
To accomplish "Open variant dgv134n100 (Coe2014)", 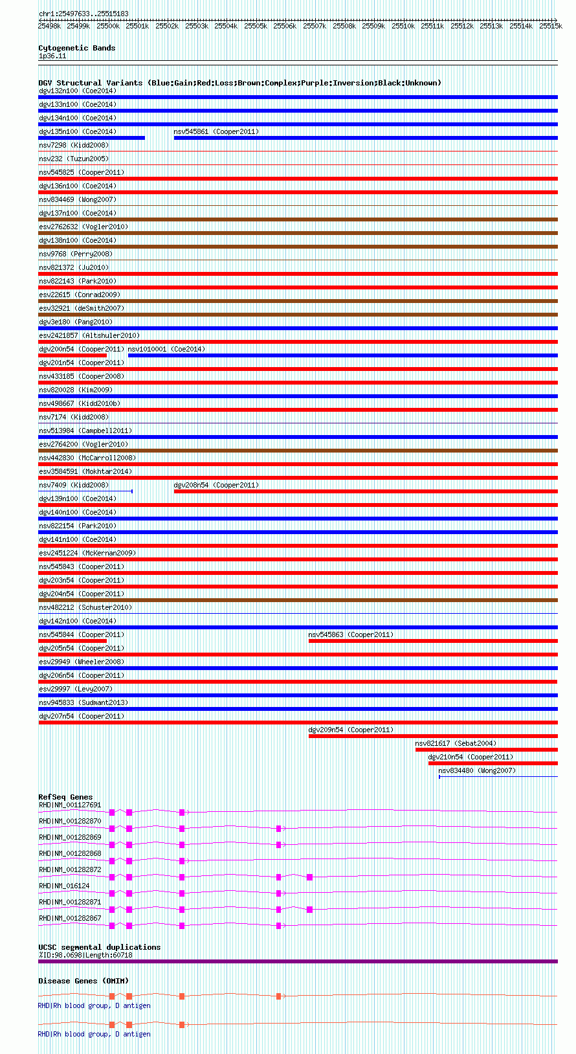I will coord(78,118).
